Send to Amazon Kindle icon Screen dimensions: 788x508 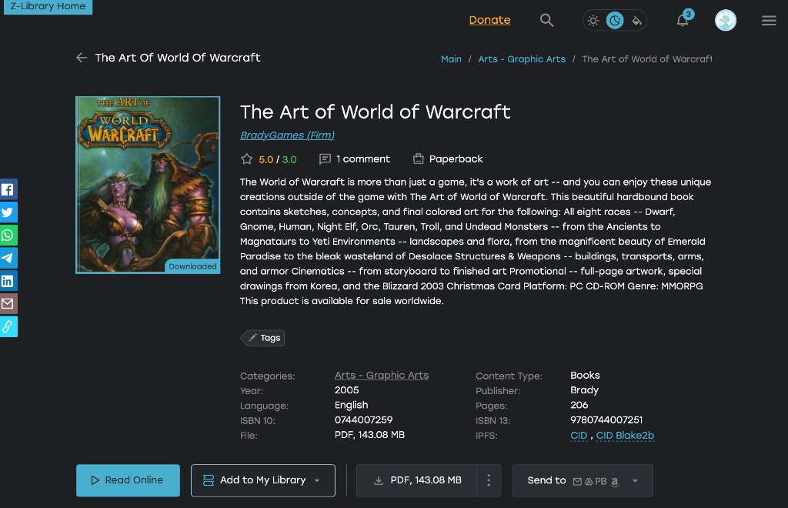click(615, 481)
